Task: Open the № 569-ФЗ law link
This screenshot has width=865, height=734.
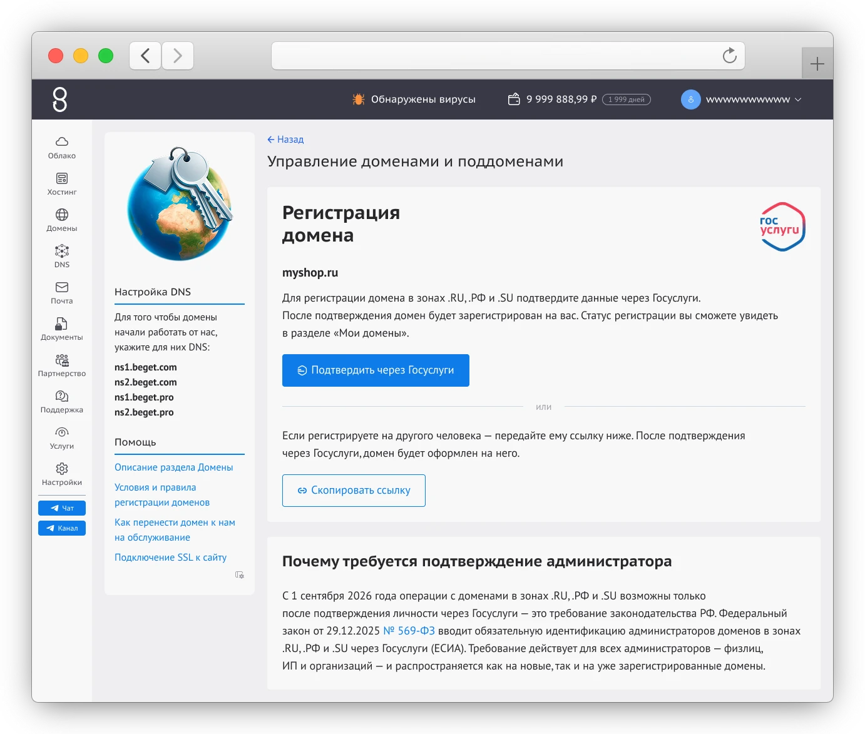Action: 409,631
